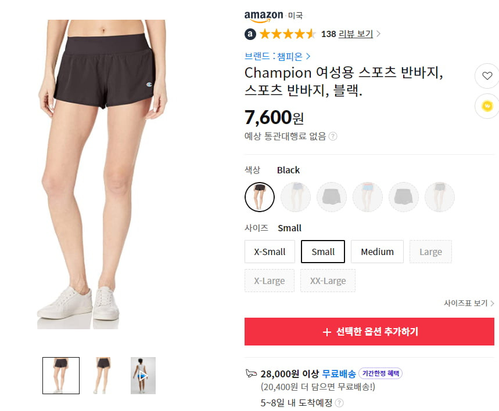This screenshot has height=411, width=499.
Task: Select the selected Black shorts color swatch
Action: [259, 197]
